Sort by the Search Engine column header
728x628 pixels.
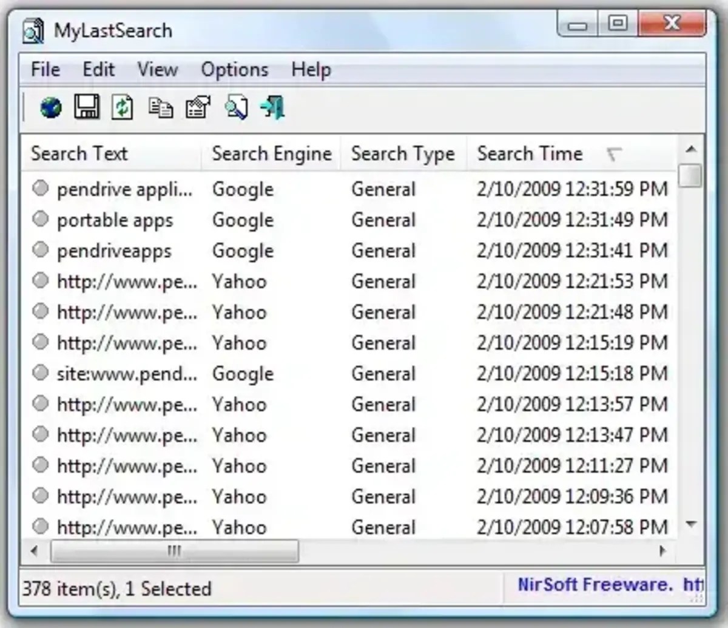[272, 154]
